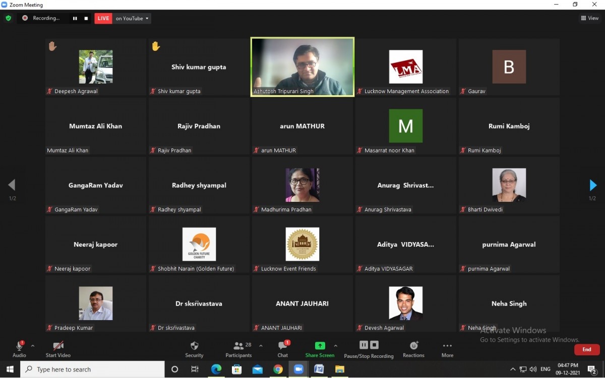
Task: Open the View layout menu
Action: coord(590,18)
